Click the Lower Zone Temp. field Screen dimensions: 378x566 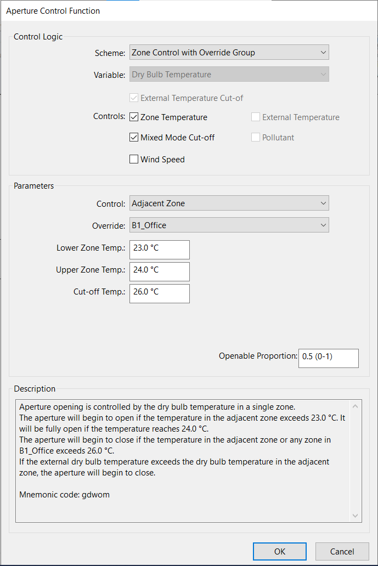point(160,250)
